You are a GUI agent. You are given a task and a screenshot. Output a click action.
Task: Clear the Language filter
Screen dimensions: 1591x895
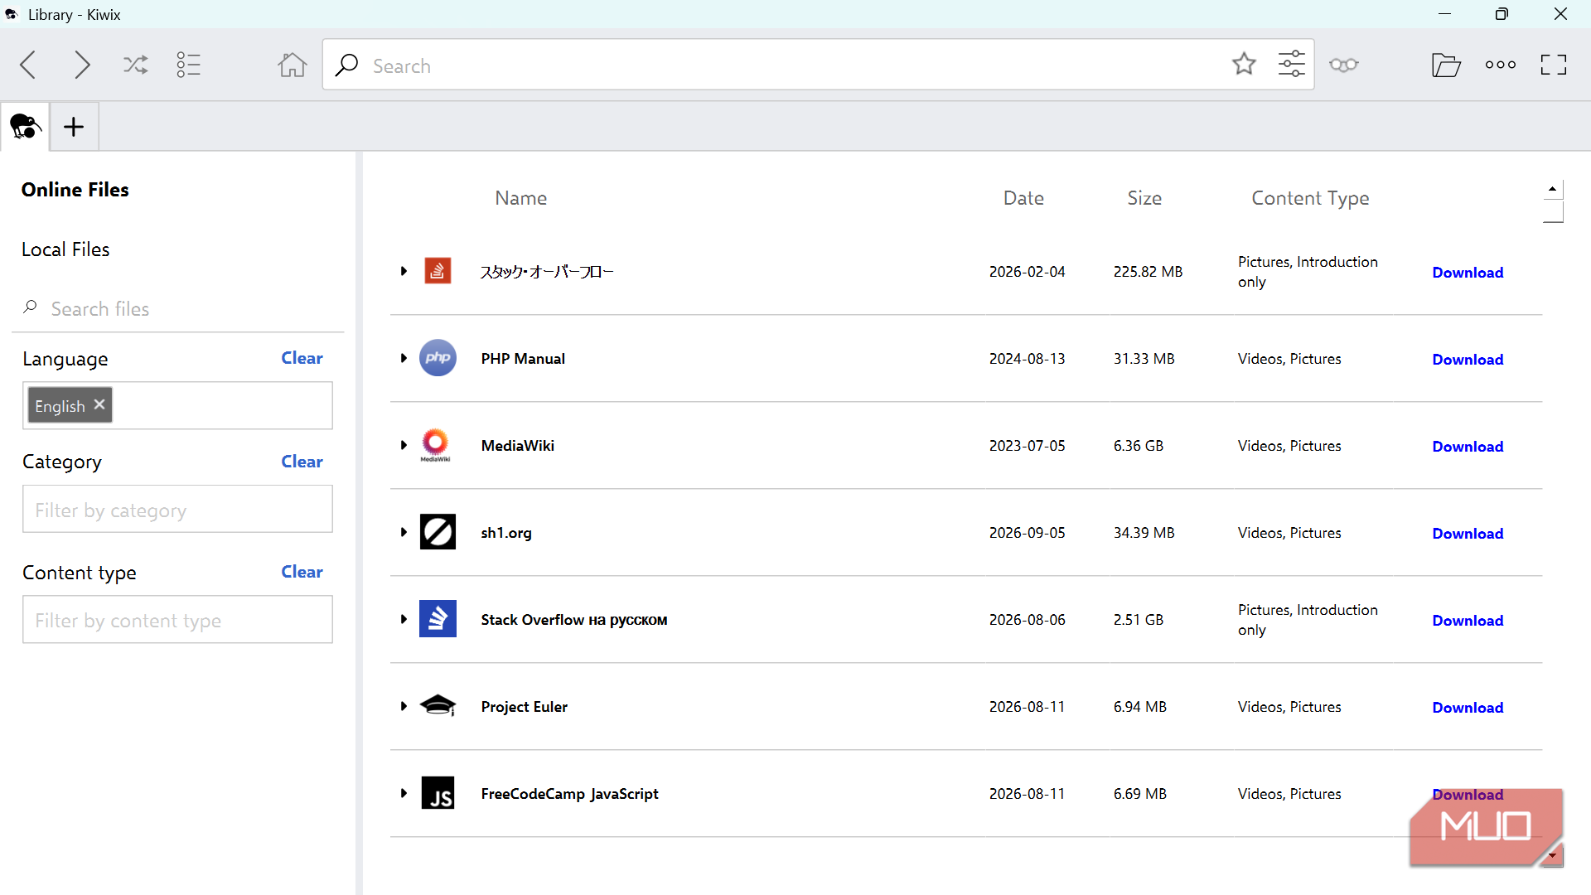point(302,358)
